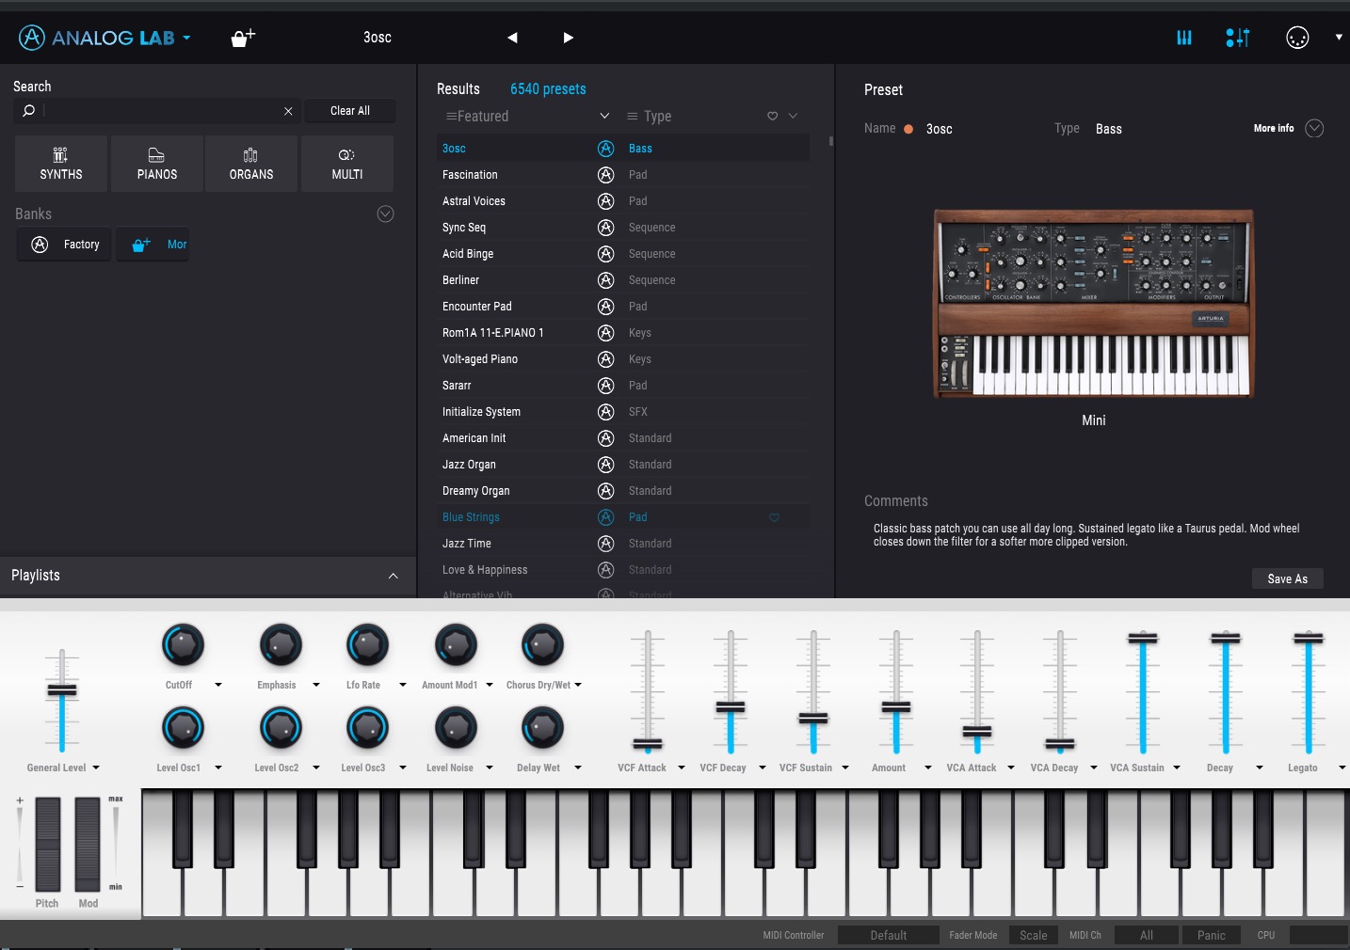1350x950 pixels.
Task: Select the Astral Voices preset
Action: [x=474, y=201]
